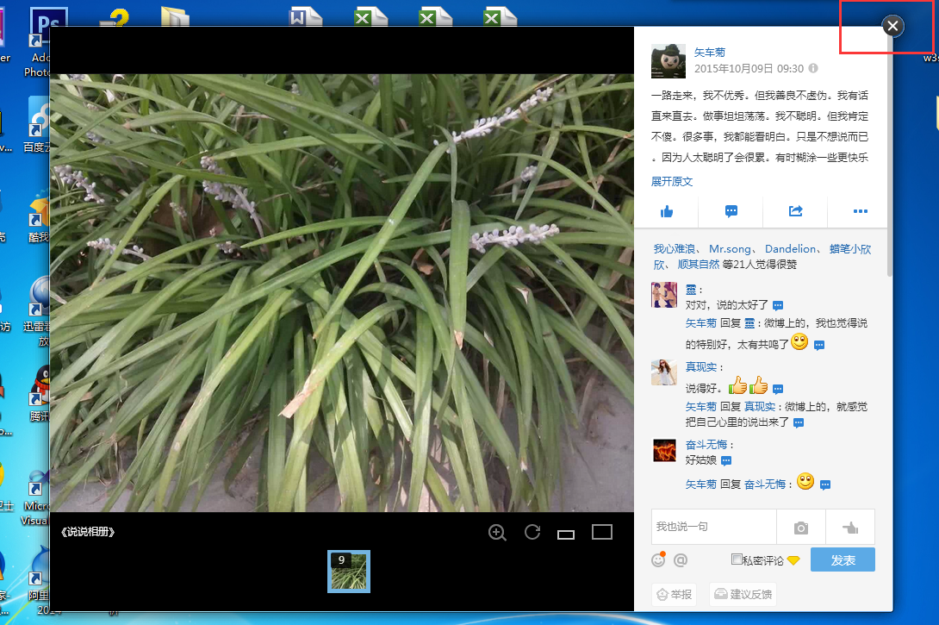Reply using the icon after 说得好 thumbs
The image size is (939, 625).
pyautogui.click(x=778, y=390)
